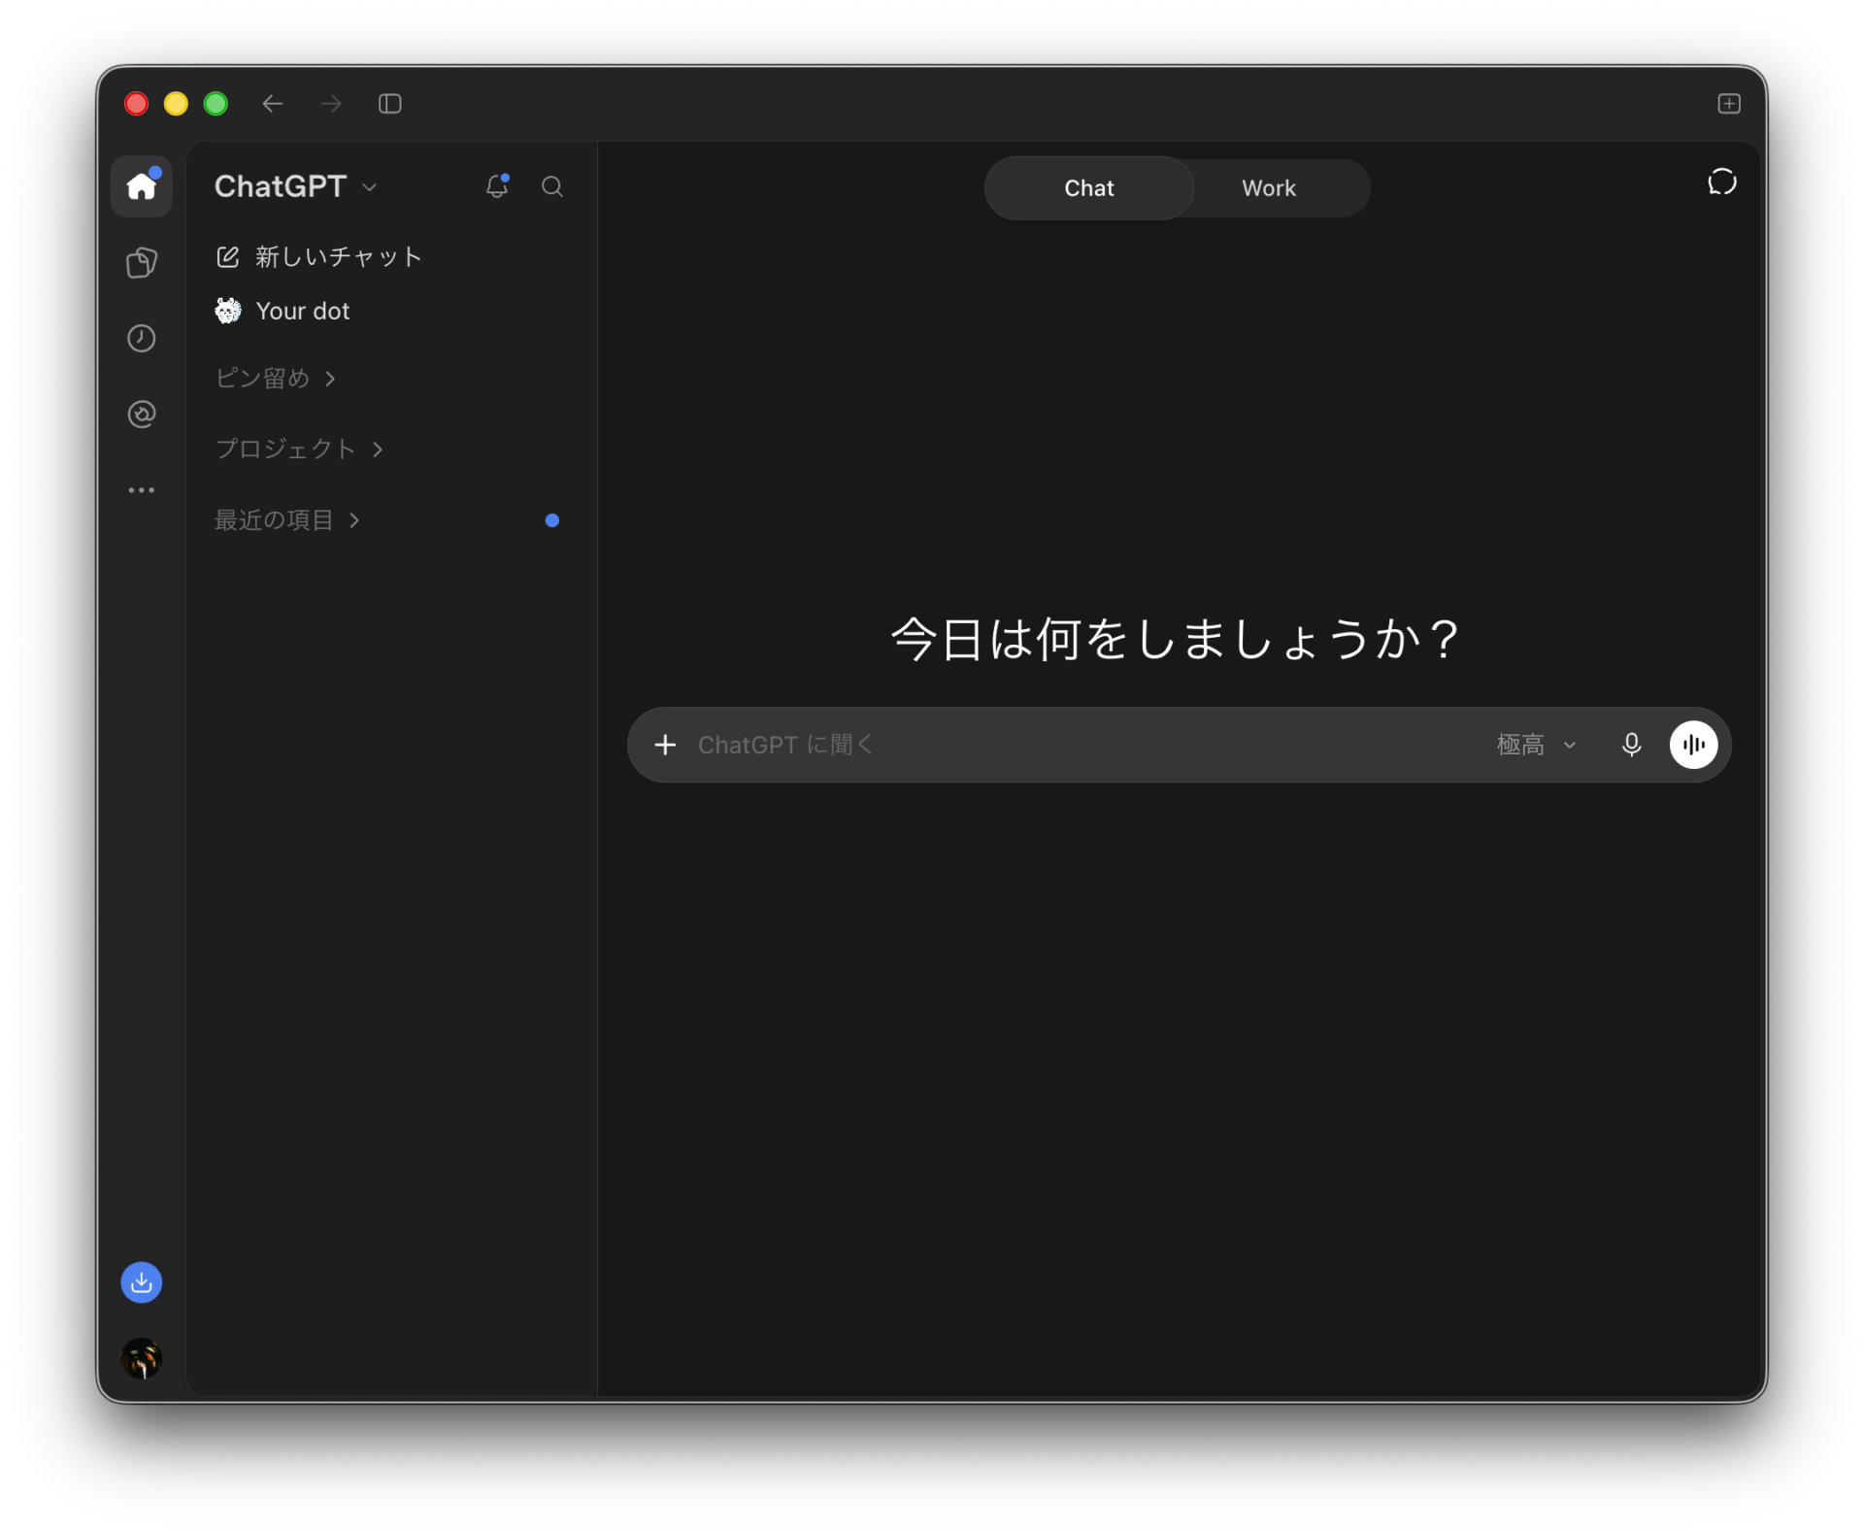Click the search magnifier icon
Viewport: 1864px width, 1531px height.
(552, 186)
